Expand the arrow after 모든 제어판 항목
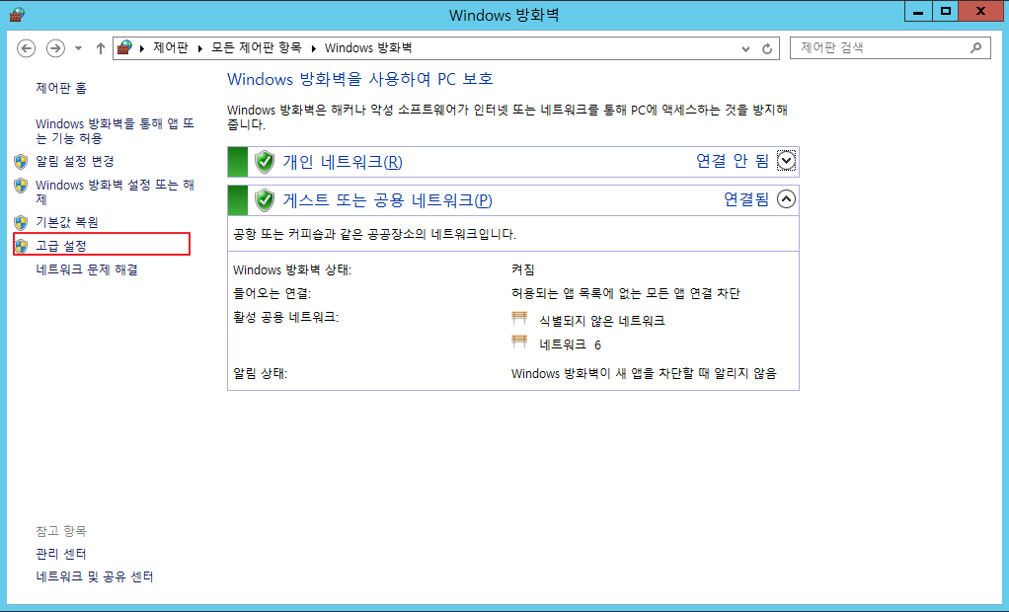The height and width of the screenshot is (612, 1009). (313, 48)
